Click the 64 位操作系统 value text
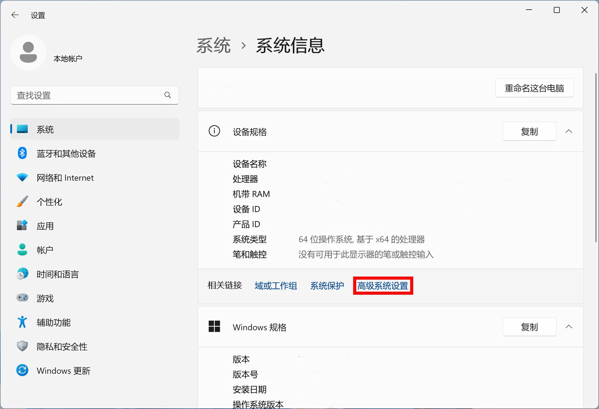The image size is (599, 409). click(x=362, y=239)
